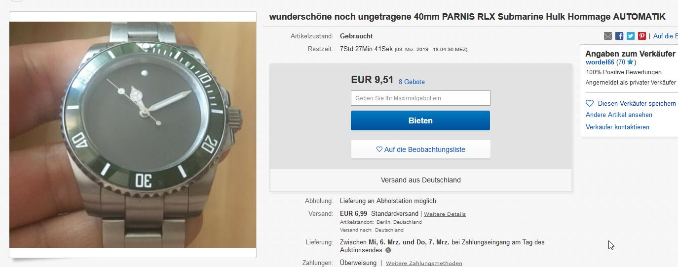Open Weitere Details shipping link
The image size is (678, 267).
[445, 214]
